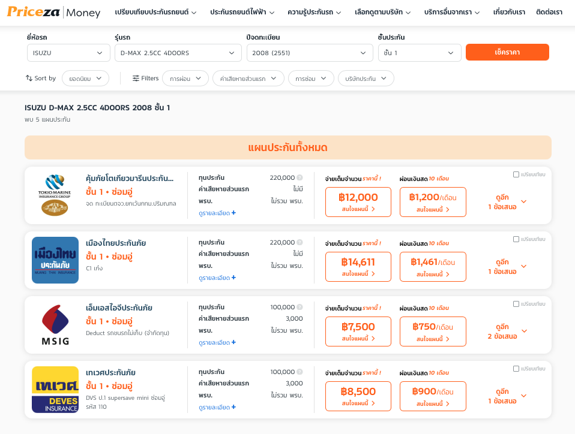This screenshot has height=434, width=575.
Task: Open the MSIG logo
Action: 55,325
